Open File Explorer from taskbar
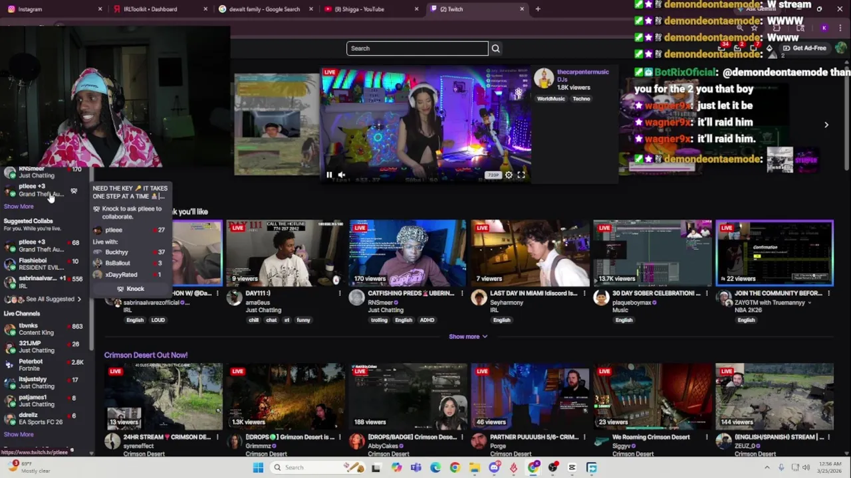This screenshot has width=851, height=478. point(475,467)
